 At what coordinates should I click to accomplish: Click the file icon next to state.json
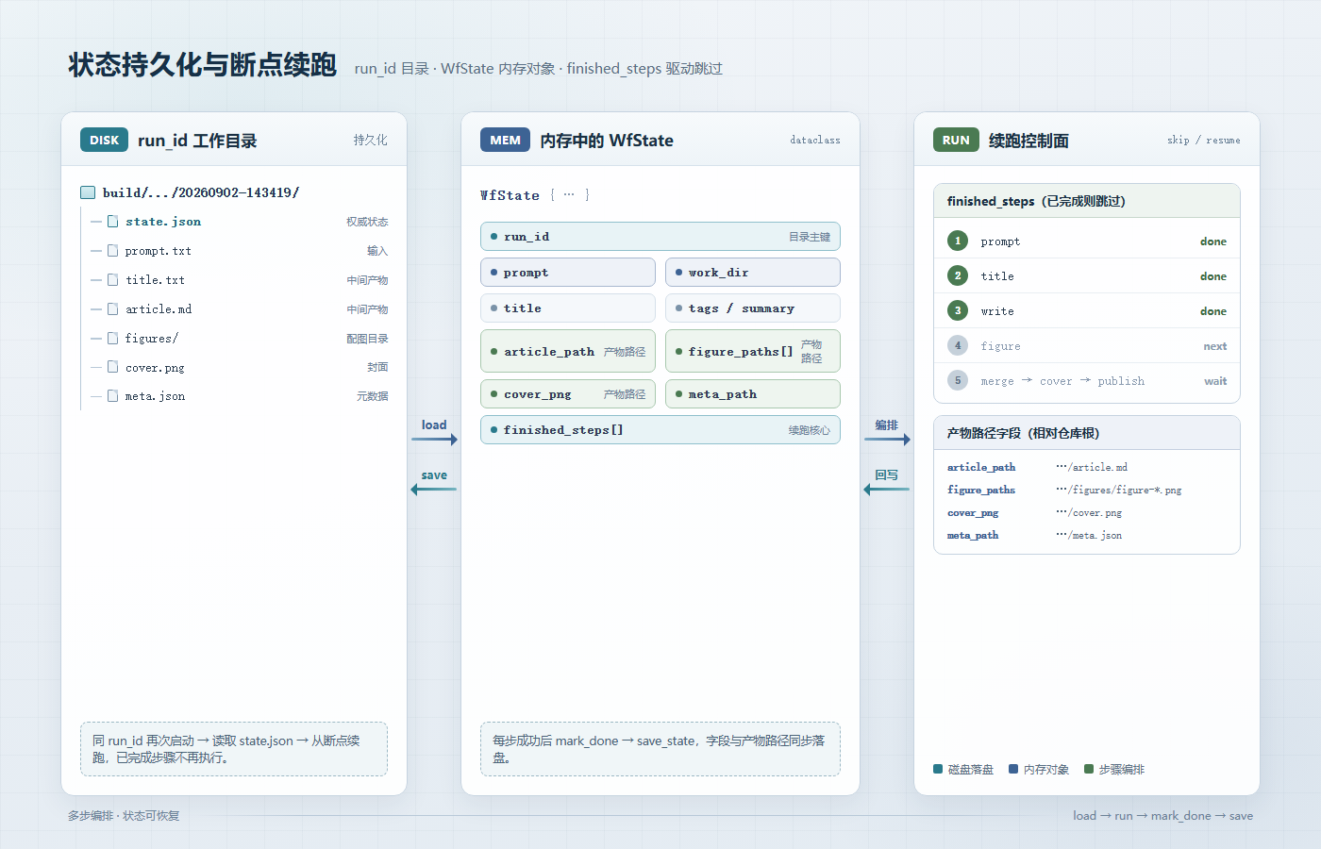(112, 222)
